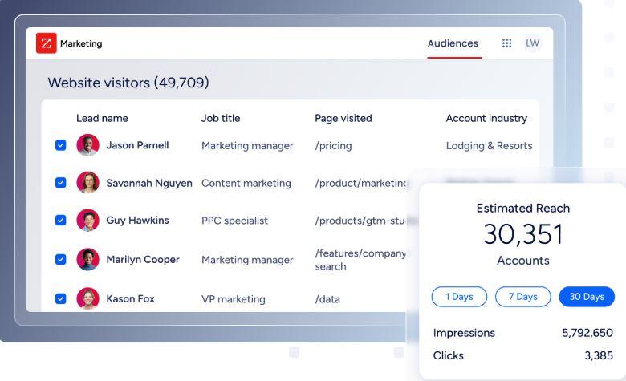The width and height of the screenshot is (626, 381).
Task: Click the PPC specialist job title
Action: coord(234,221)
